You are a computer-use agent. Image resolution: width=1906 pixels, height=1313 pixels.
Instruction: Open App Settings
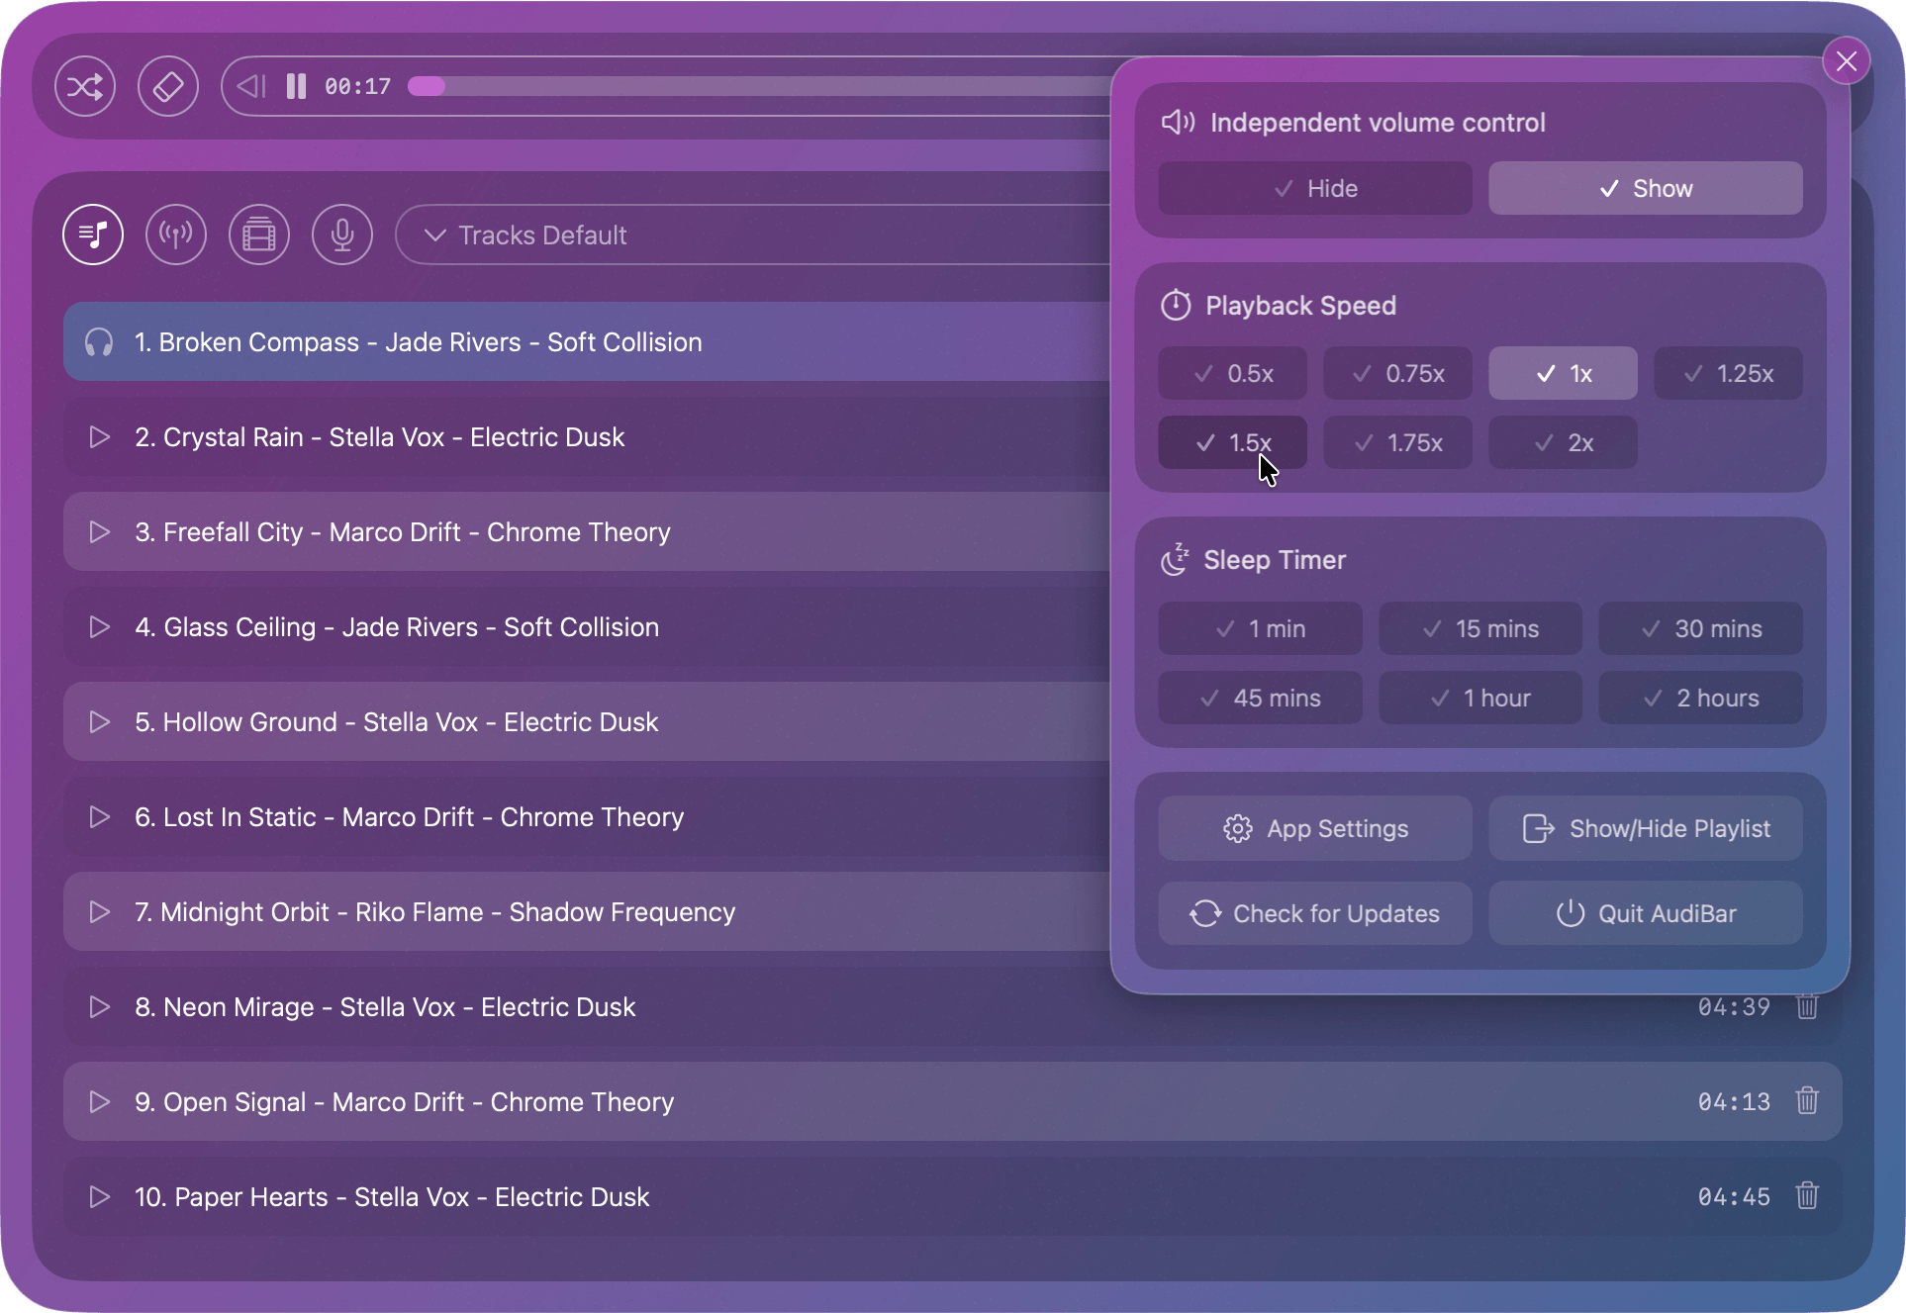pyautogui.click(x=1315, y=828)
